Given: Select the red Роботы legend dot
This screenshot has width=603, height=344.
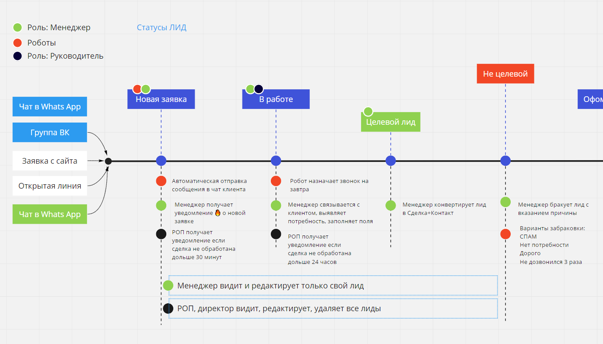Looking at the screenshot, I should click(18, 43).
